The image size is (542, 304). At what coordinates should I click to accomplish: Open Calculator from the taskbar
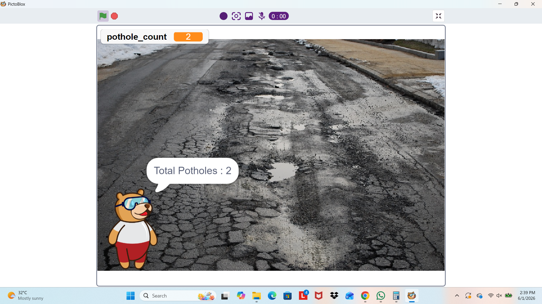pos(396,296)
